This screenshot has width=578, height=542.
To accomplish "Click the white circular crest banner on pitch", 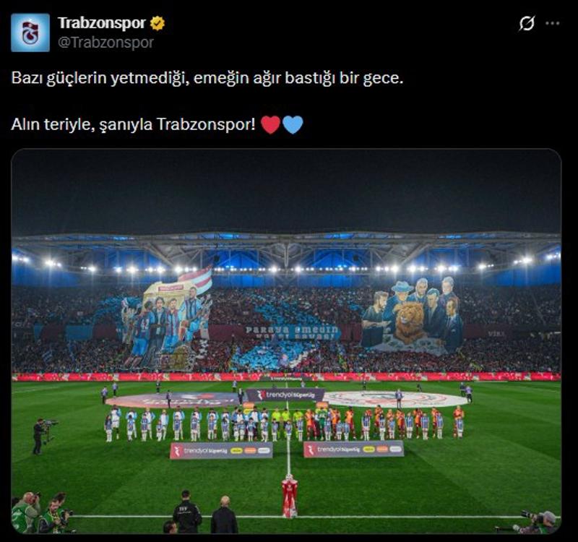I will click(394, 400).
